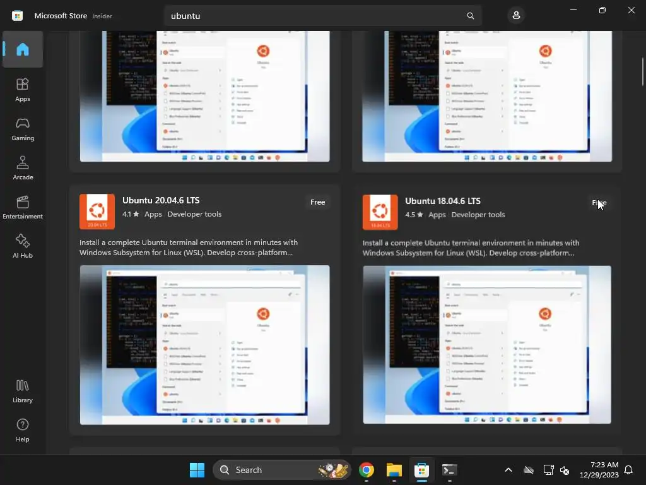Click Free button for Ubuntu 18.04.6 LTS
Screen dimensions: 646x485
[599, 203]
